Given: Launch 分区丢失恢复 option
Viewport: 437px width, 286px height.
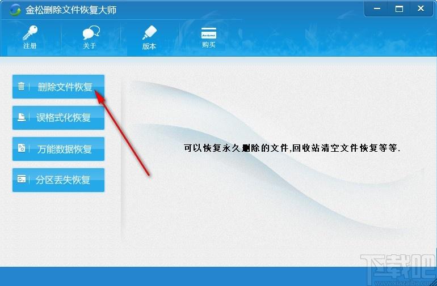Looking at the screenshot, I should pyautogui.click(x=58, y=180).
